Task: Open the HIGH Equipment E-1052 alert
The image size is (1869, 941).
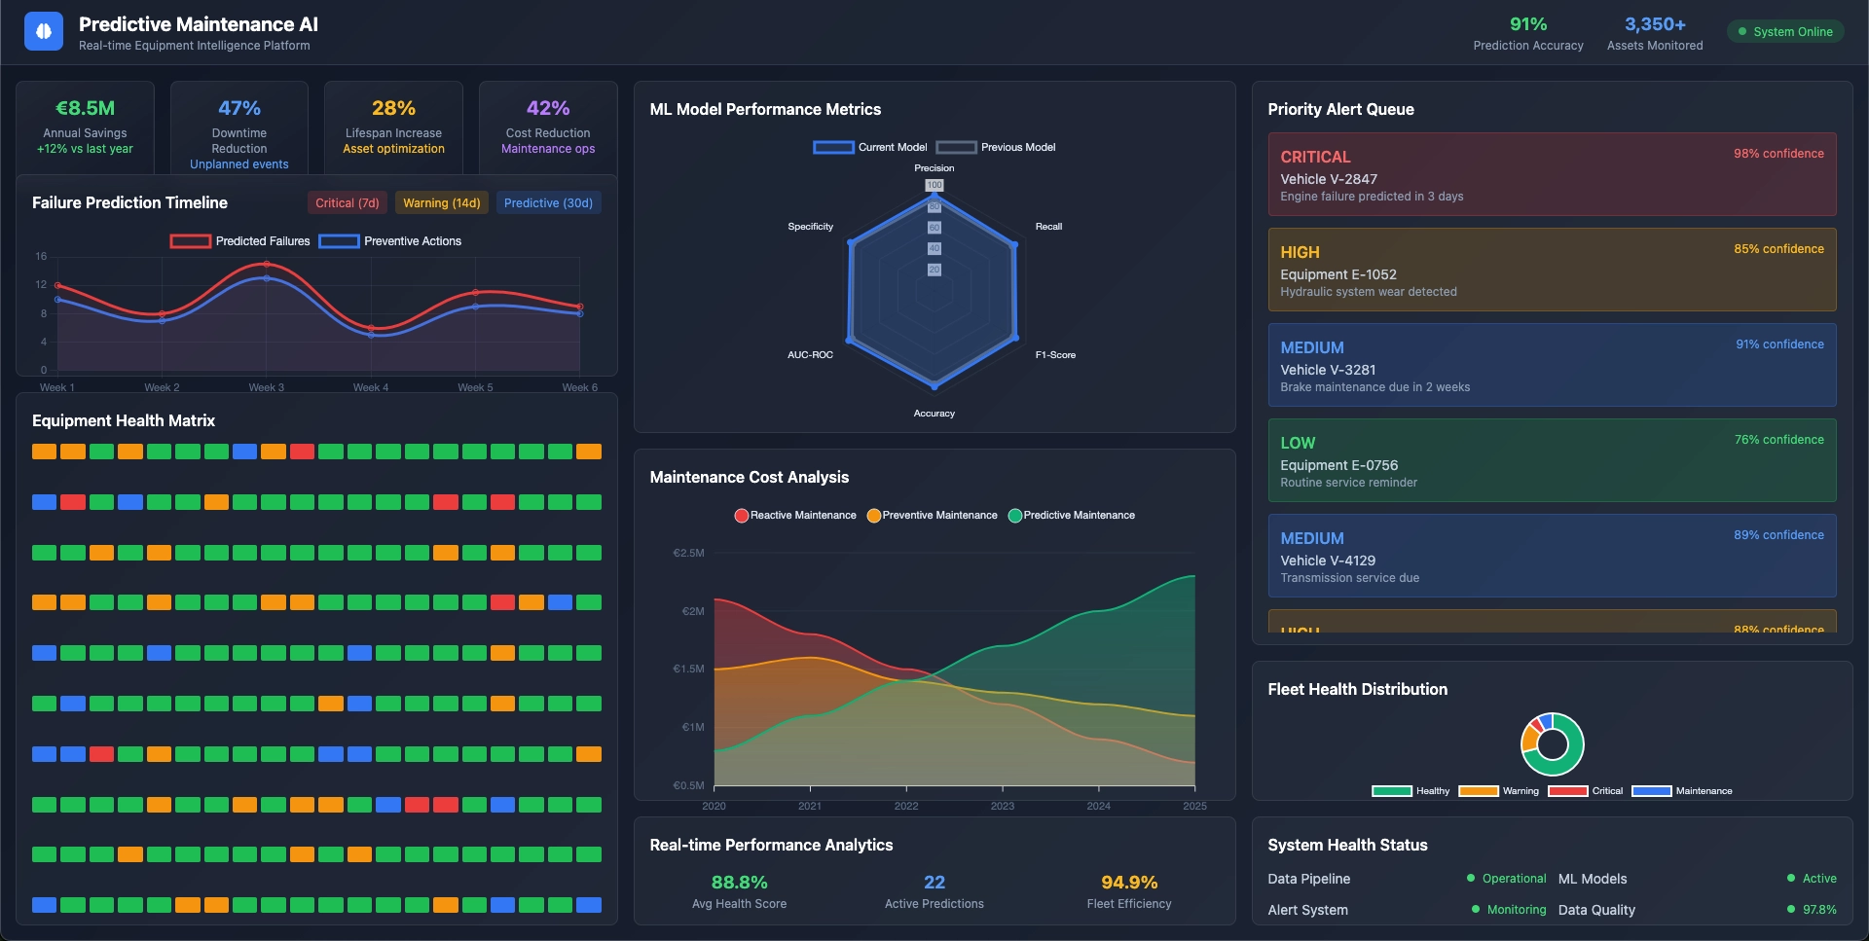Action: click(1552, 270)
